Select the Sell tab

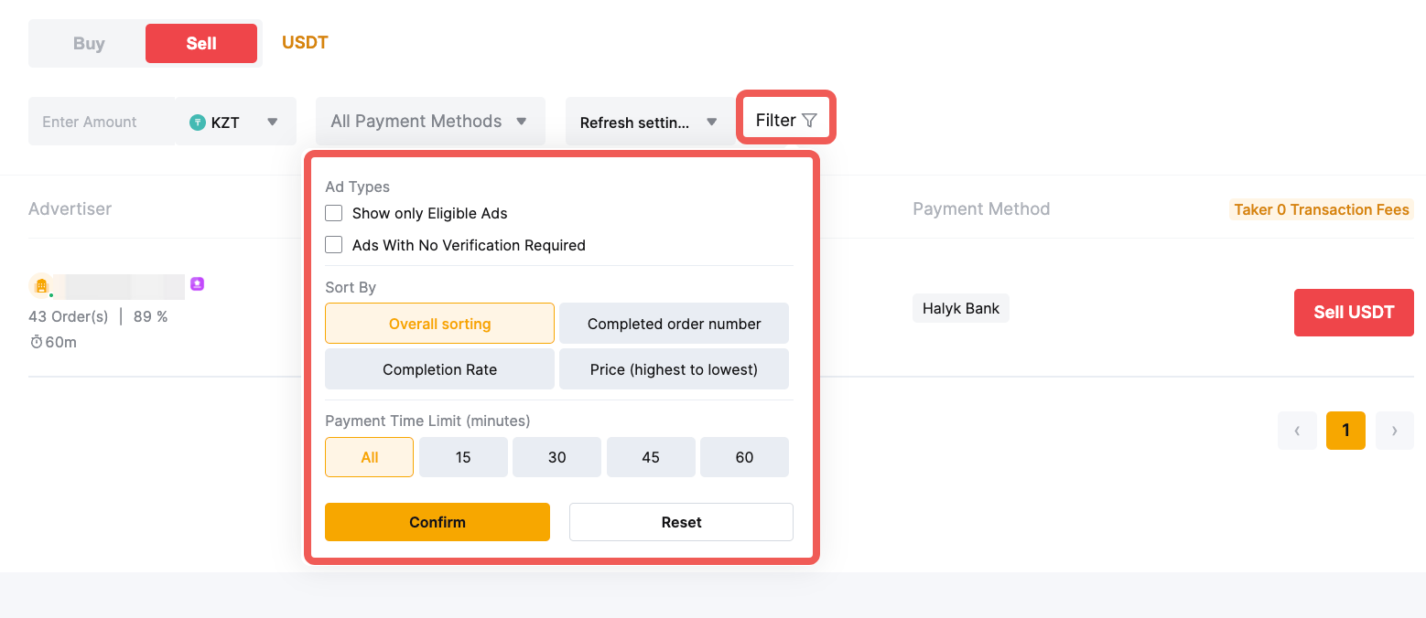click(201, 44)
